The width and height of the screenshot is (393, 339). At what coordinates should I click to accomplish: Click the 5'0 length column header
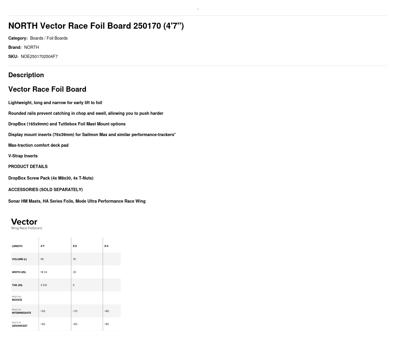click(x=75, y=246)
